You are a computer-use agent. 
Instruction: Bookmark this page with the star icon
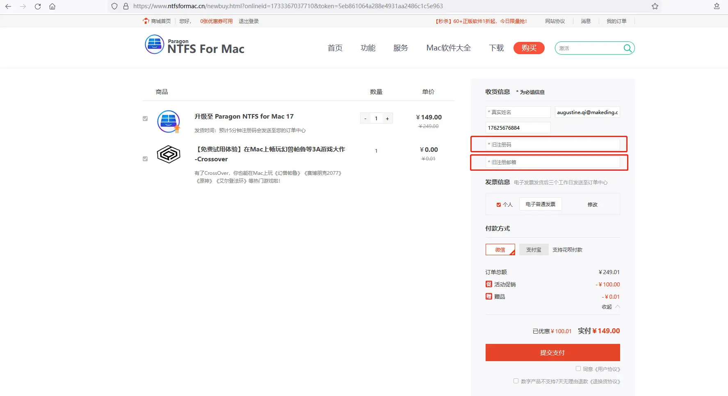pos(655,6)
